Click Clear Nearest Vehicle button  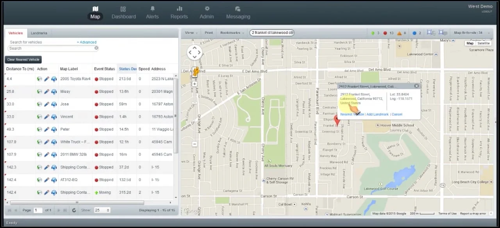(23, 60)
